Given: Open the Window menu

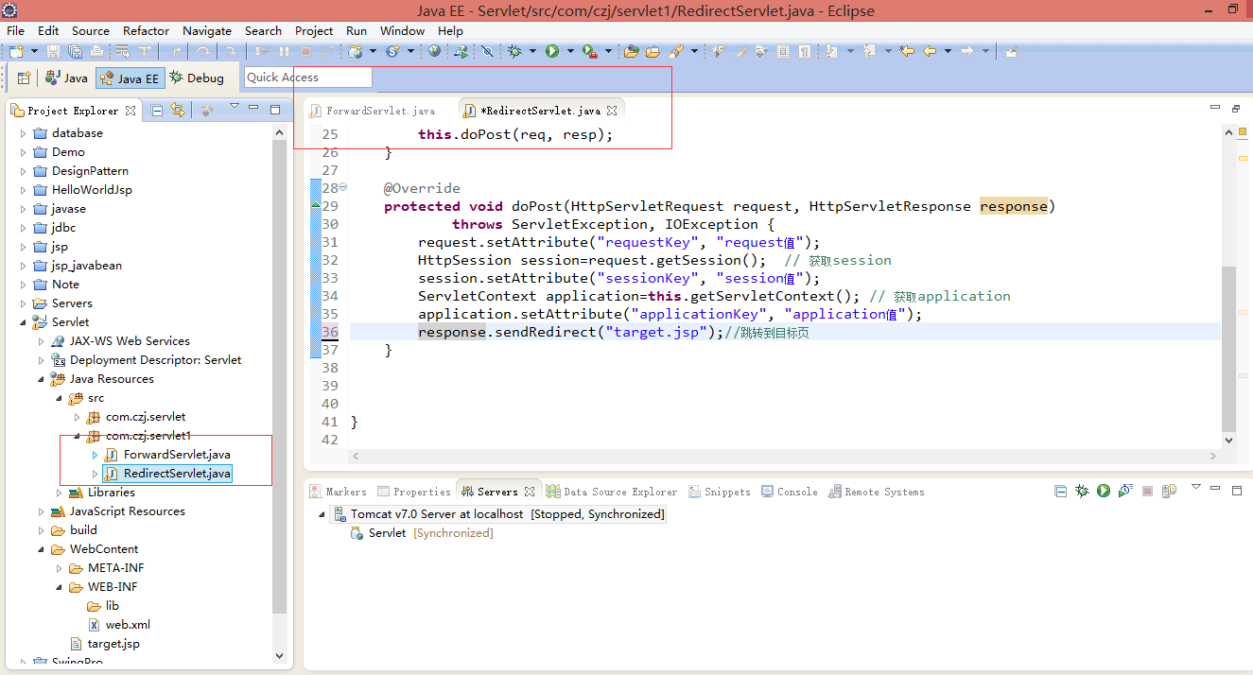Looking at the screenshot, I should click(402, 30).
